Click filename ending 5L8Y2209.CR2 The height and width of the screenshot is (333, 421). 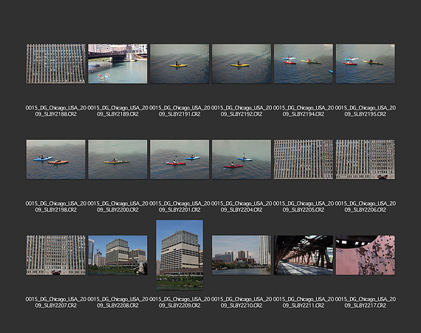point(179,303)
